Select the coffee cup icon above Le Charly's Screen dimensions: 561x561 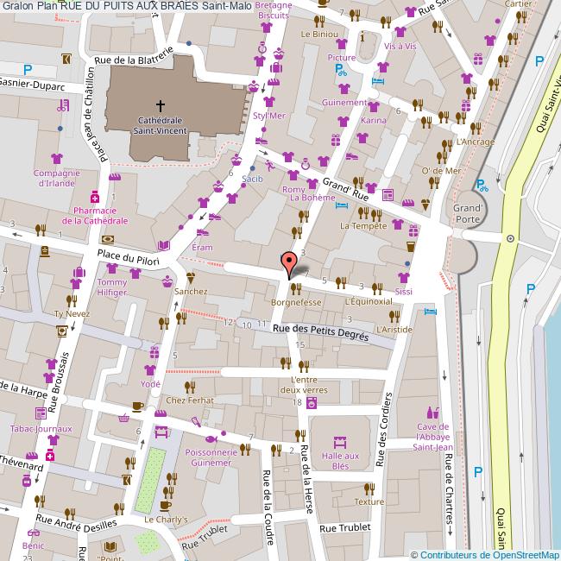(166, 506)
